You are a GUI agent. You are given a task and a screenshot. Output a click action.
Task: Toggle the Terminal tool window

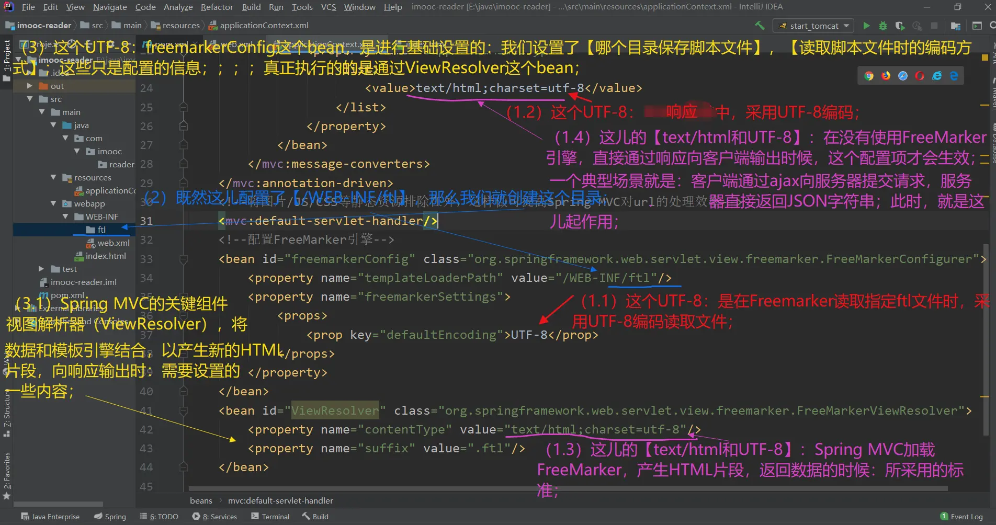(x=270, y=517)
